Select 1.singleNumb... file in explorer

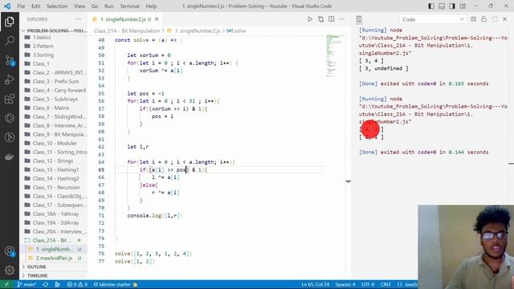pos(54,249)
